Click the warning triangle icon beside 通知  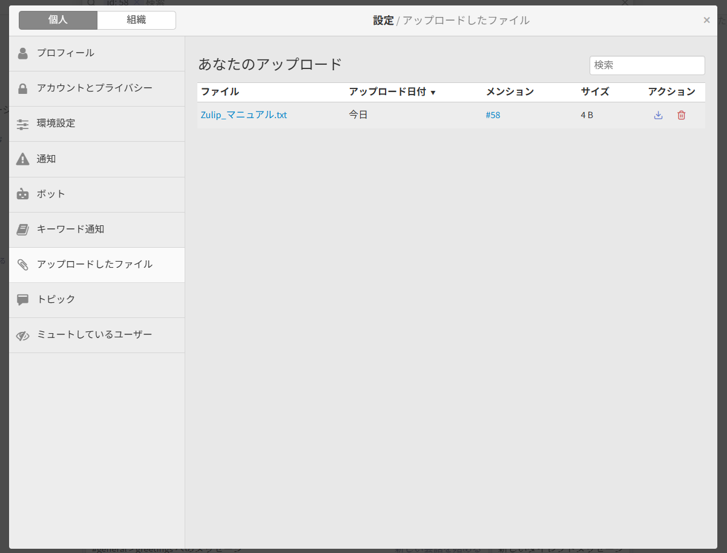click(22, 159)
